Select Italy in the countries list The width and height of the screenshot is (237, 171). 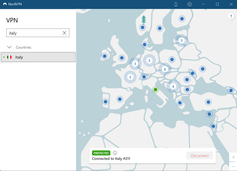click(38, 57)
